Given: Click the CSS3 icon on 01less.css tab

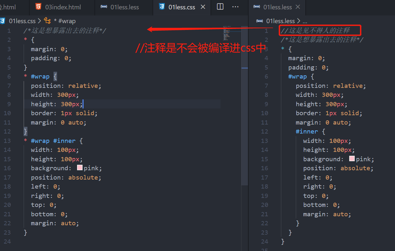Looking at the screenshot, I should (x=162, y=7).
